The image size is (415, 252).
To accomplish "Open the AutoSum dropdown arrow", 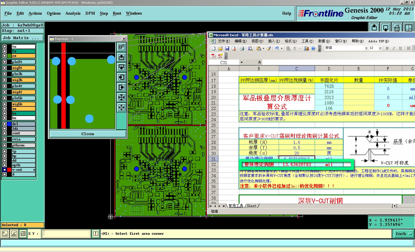I will 300,48.
